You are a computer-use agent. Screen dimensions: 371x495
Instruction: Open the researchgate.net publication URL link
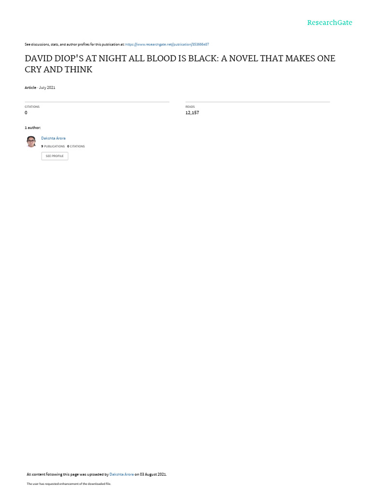coord(167,44)
